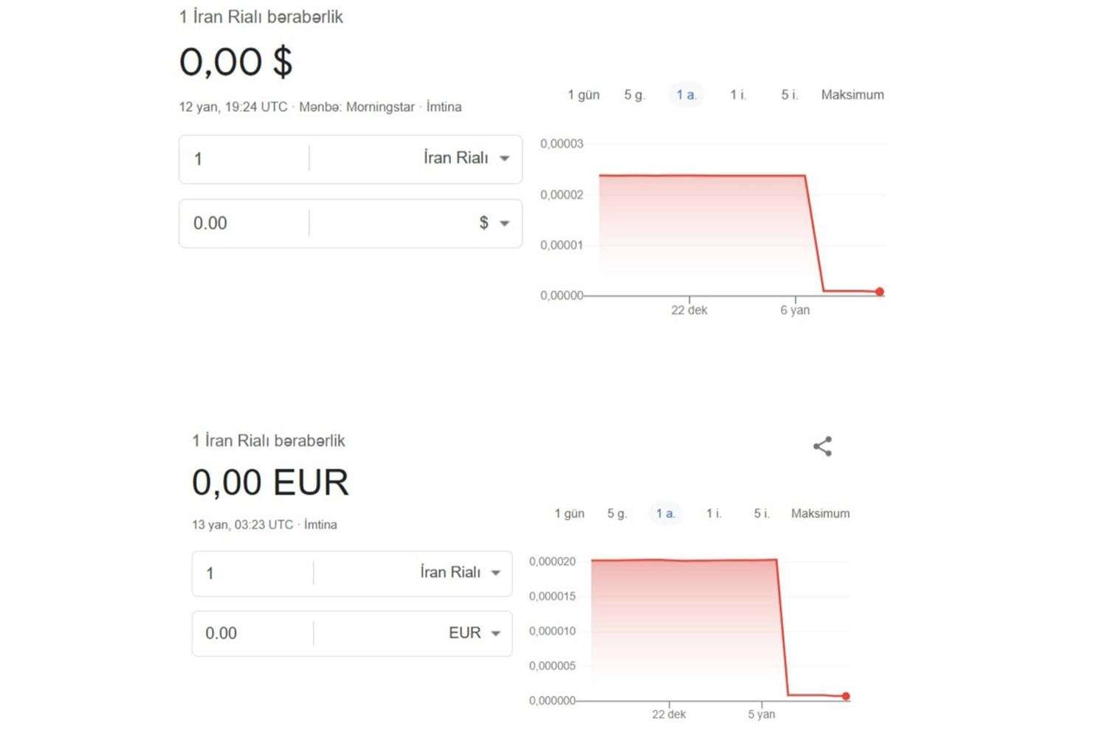
Task: Switch dollar chart to 5 i. range
Action: pyautogui.click(x=789, y=95)
